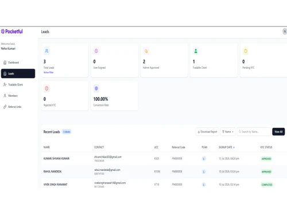Select the KUMARI SHIVANI KUMARI row name
The height and width of the screenshot is (215, 287).
pos(56,158)
